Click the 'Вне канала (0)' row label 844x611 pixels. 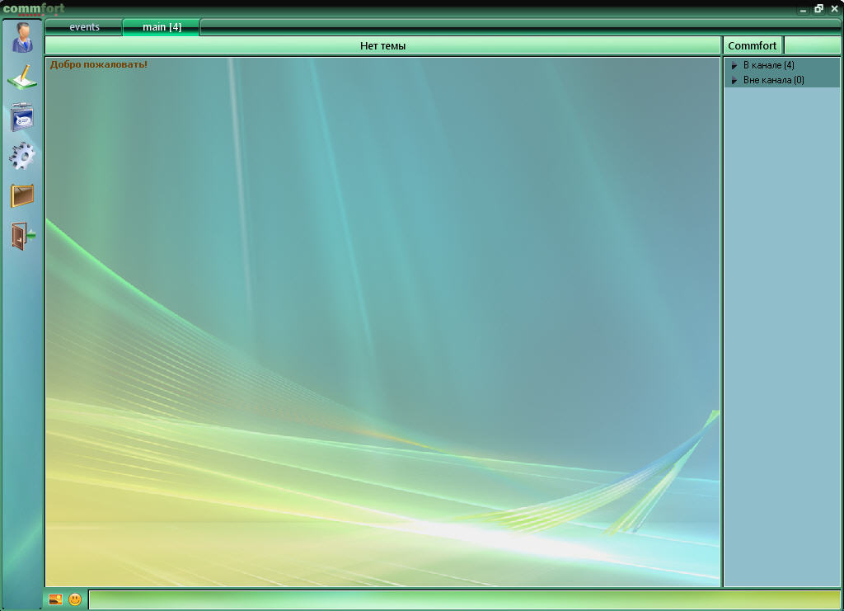pyautogui.click(x=773, y=80)
